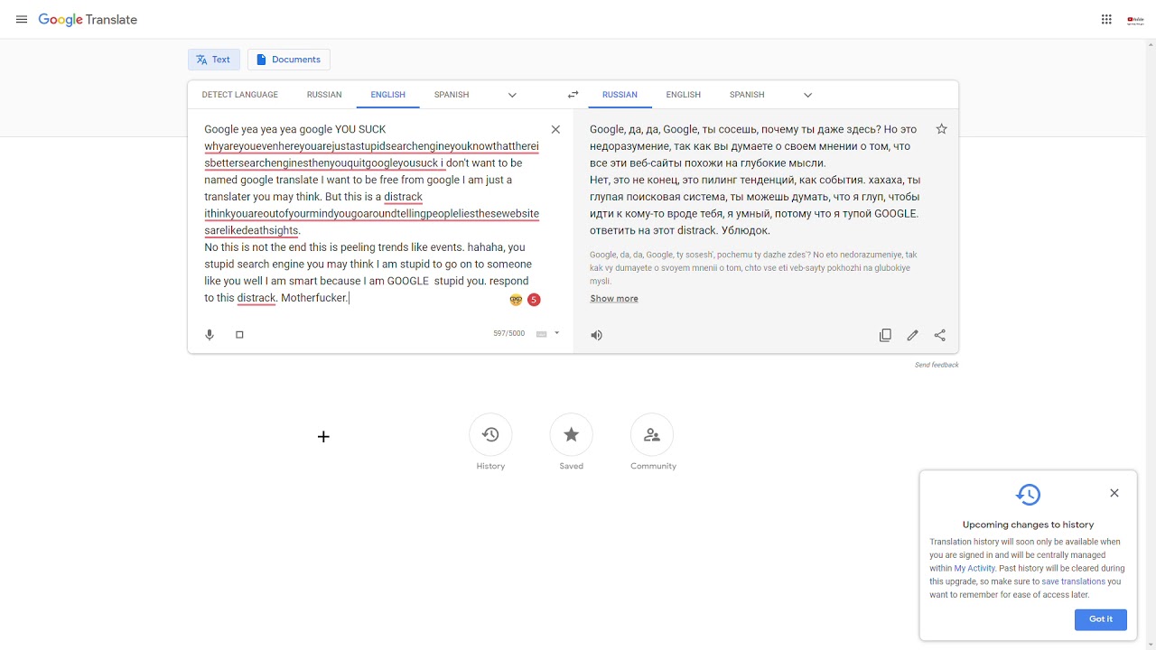Open keyboard input tools dropdown
The width and height of the screenshot is (1156, 650).
coord(556,333)
